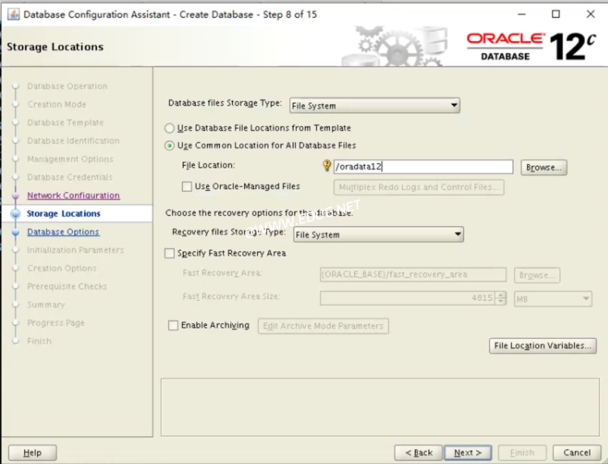Click the empty message area at bottom
Image resolution: width=608 pixels, height=464 pixels.
click(380, 407)
